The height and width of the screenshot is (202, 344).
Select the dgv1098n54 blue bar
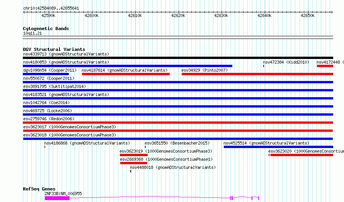click(46, 74)
